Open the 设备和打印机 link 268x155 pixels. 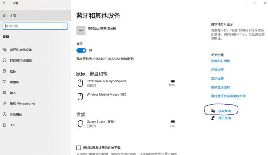[221, 61]
